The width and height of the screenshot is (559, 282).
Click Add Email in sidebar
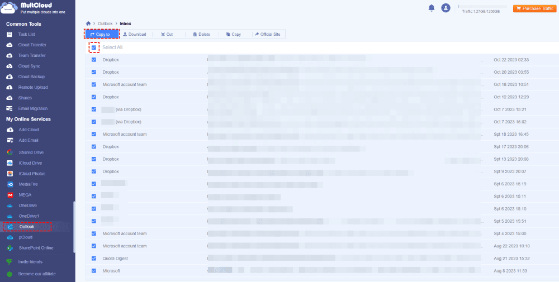(28, 140)
